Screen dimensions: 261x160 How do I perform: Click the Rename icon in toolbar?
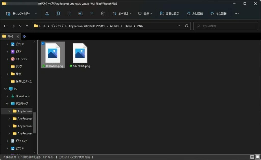(80, 14)
